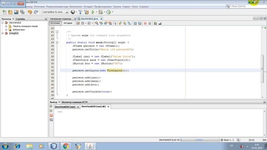Minimize the Projects panel
The height and width of the screenshot is (150, 267).
click(x=46, y=19)
